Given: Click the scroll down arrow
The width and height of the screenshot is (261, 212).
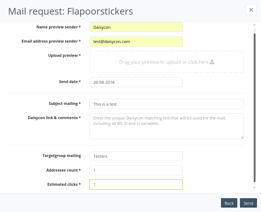Looking at the screenshot, I should click(x=254, y=188).
